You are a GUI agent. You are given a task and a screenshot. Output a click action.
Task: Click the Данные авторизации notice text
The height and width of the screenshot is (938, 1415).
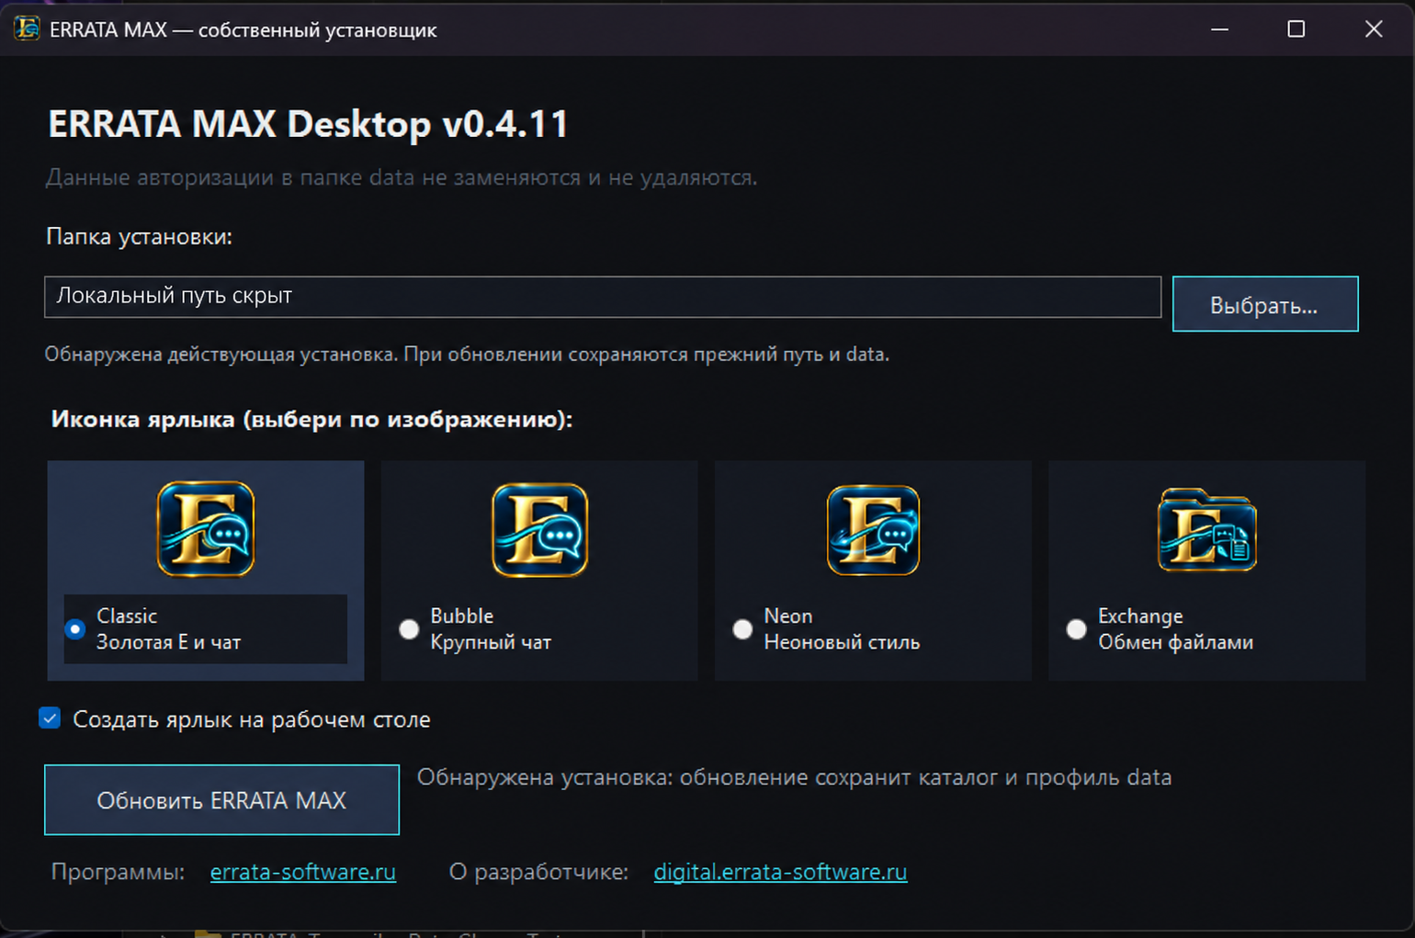tap(402, 177)
